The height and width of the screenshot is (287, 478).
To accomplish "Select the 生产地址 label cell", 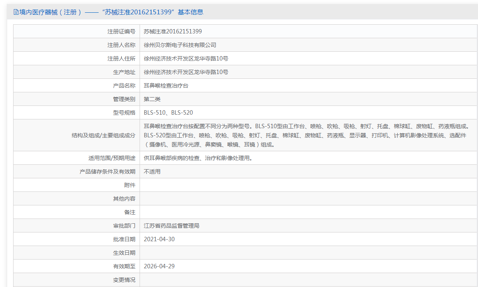I will click(x=76, y=72).
